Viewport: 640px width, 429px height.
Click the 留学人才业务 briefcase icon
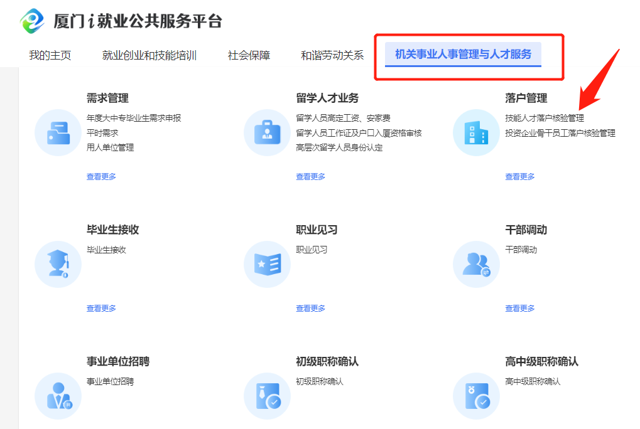tap(268, 133)
